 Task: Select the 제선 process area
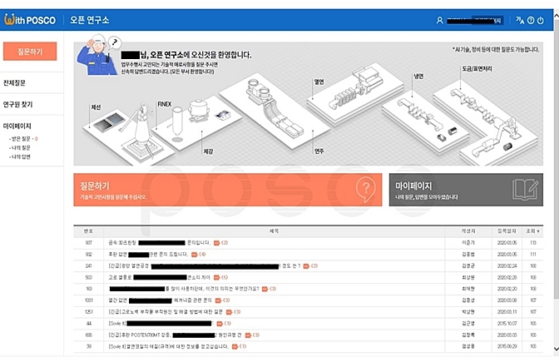click(x=96, y=107)
